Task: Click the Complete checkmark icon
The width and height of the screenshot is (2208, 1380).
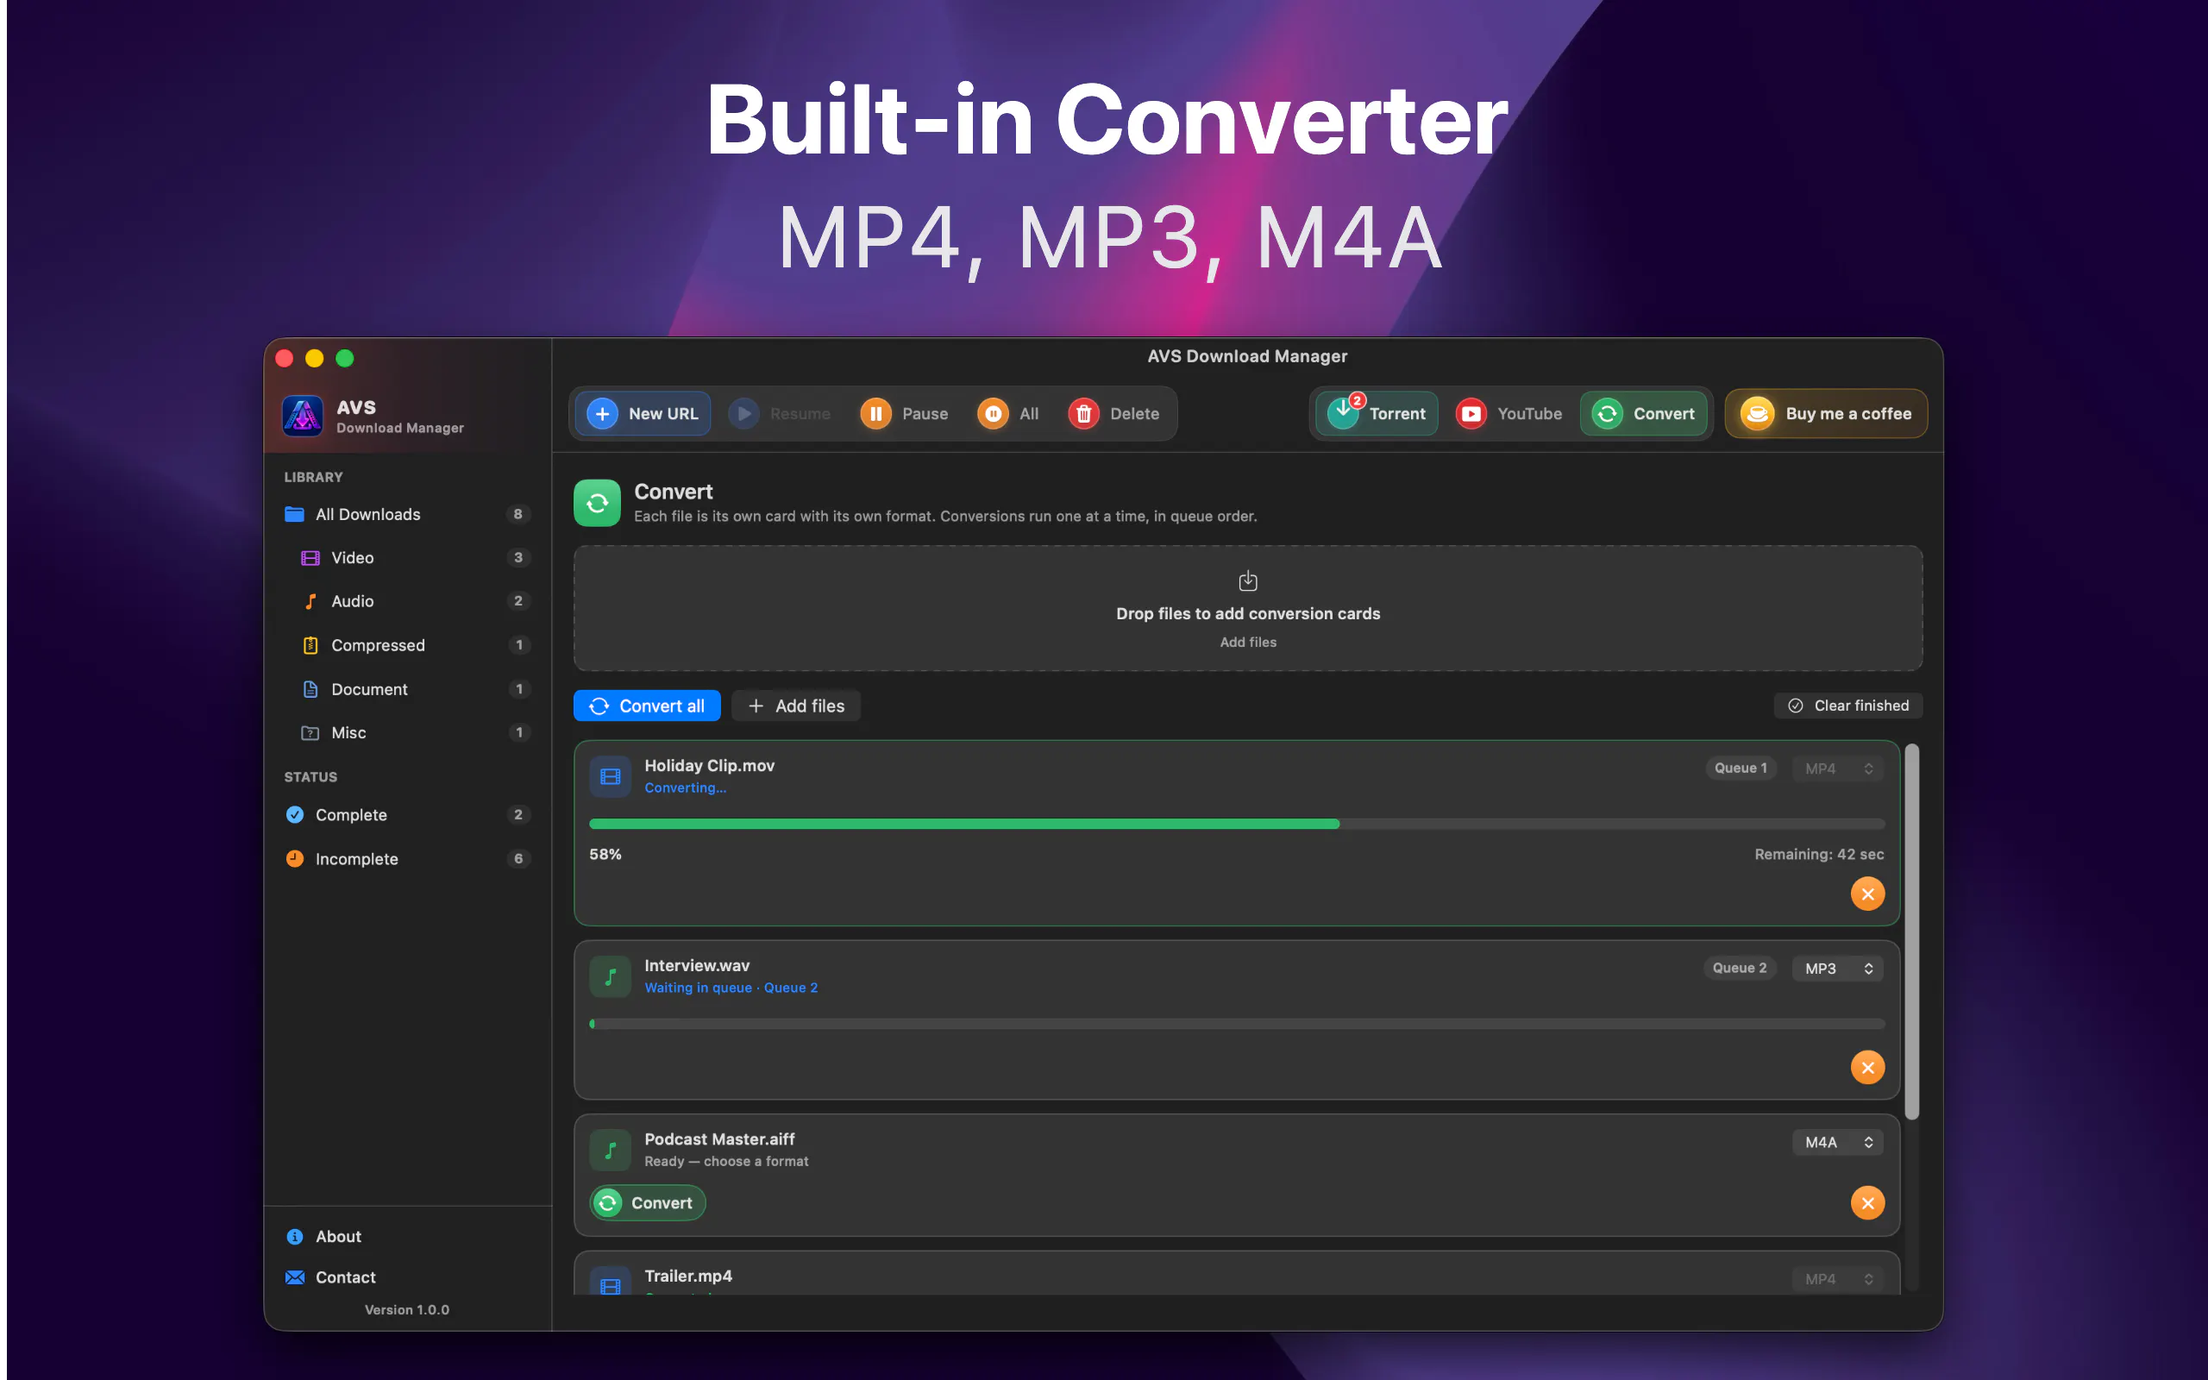Action: (295, 814)
